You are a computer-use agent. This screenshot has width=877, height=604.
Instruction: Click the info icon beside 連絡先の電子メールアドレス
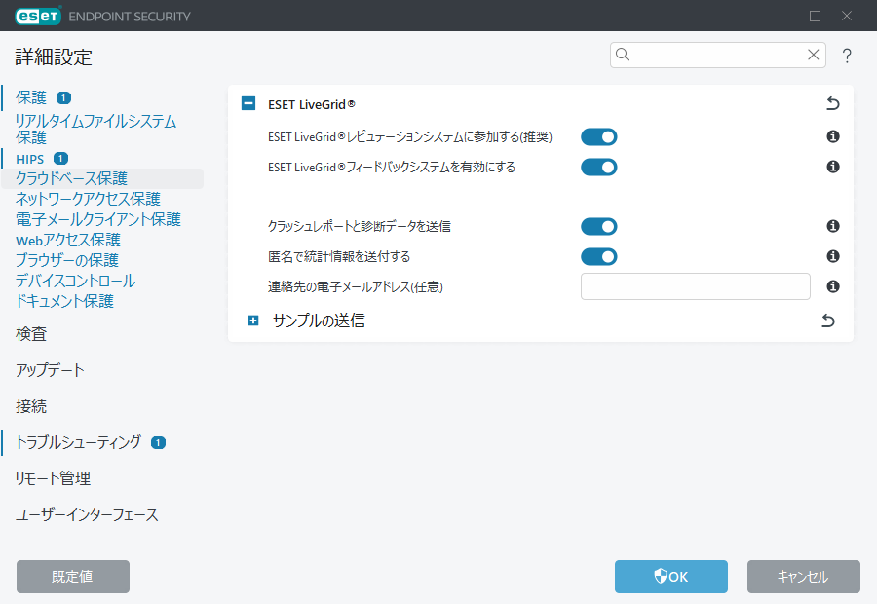832,285
